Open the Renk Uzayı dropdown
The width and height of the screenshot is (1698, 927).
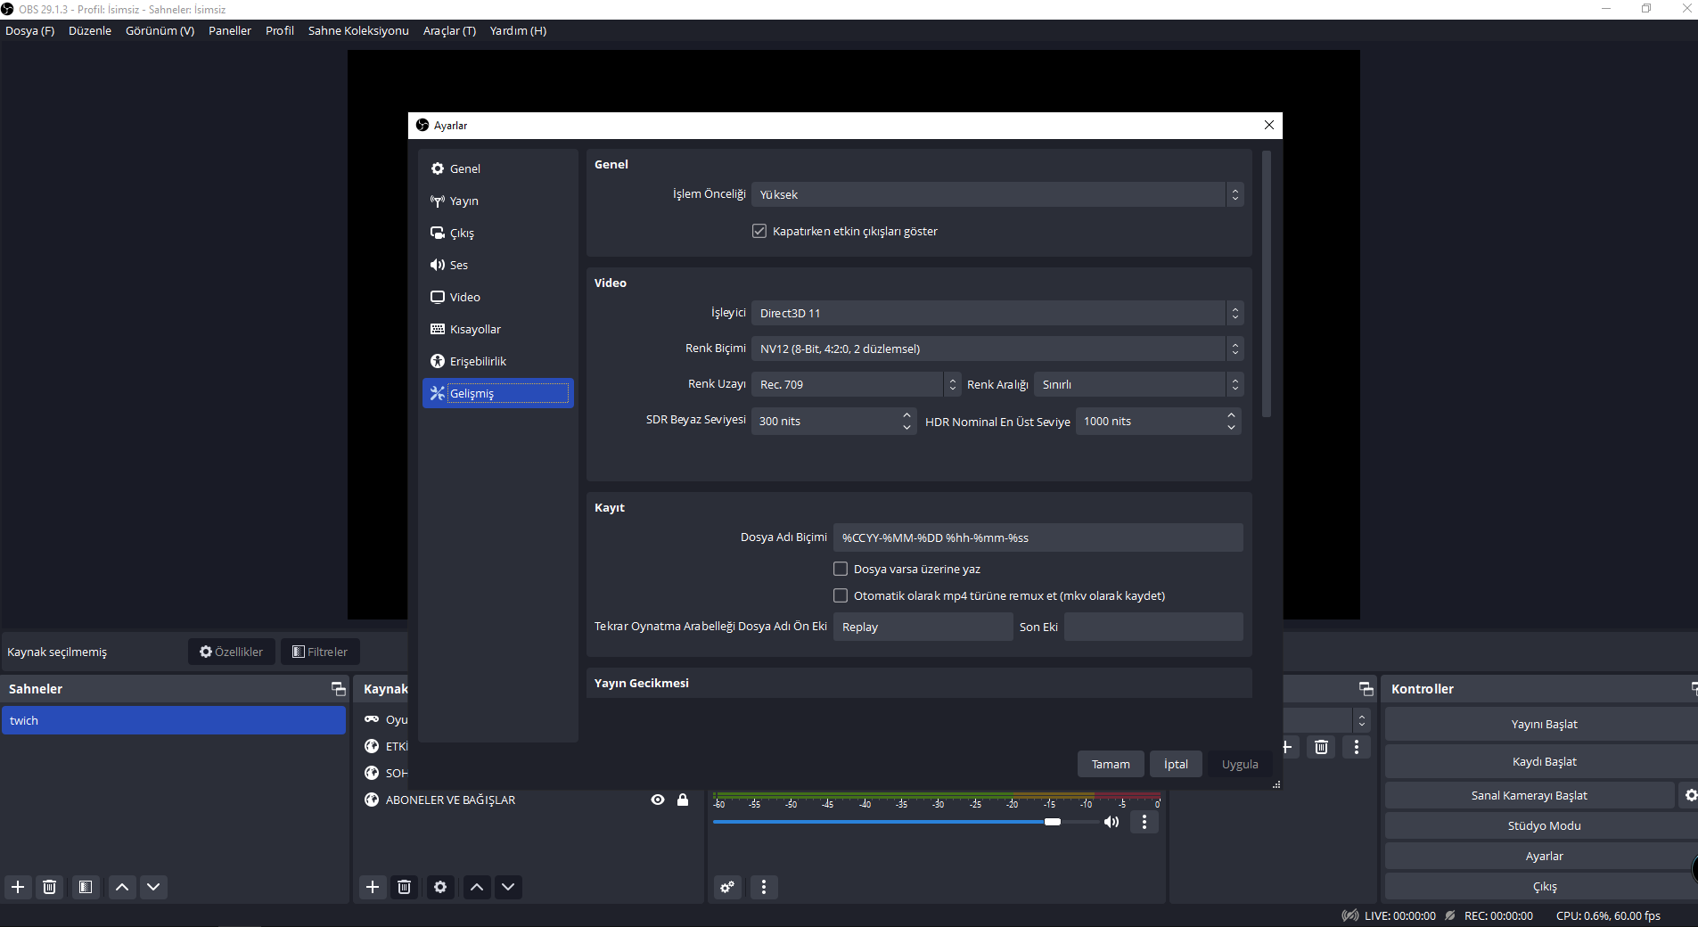click(856, 384)
